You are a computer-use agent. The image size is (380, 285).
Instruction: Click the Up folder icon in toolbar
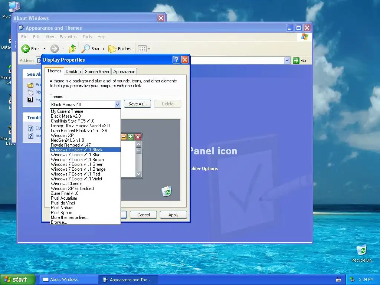[72, 49]
